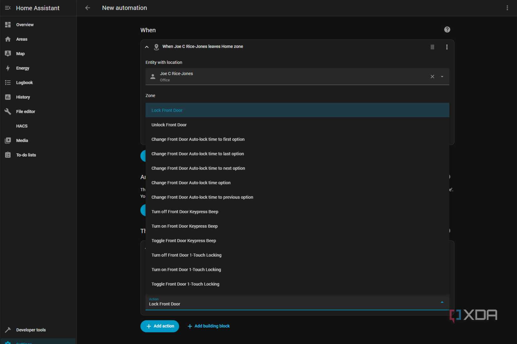
Task: Open Areas in the sidebar
Action: (x=38, y=39)
